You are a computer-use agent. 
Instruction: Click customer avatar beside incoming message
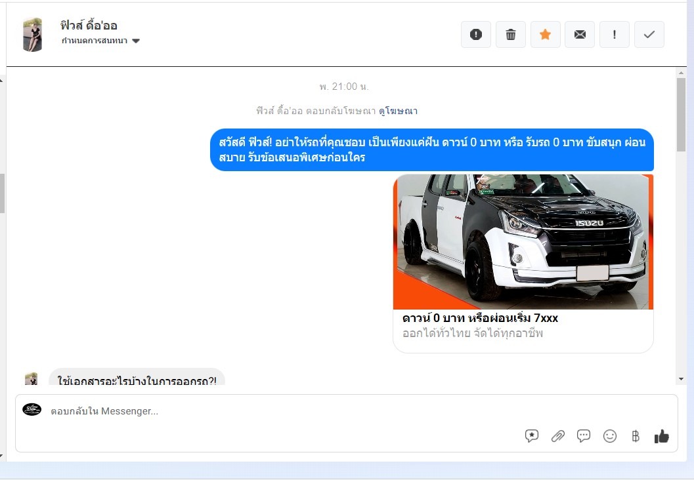[32, 379]
